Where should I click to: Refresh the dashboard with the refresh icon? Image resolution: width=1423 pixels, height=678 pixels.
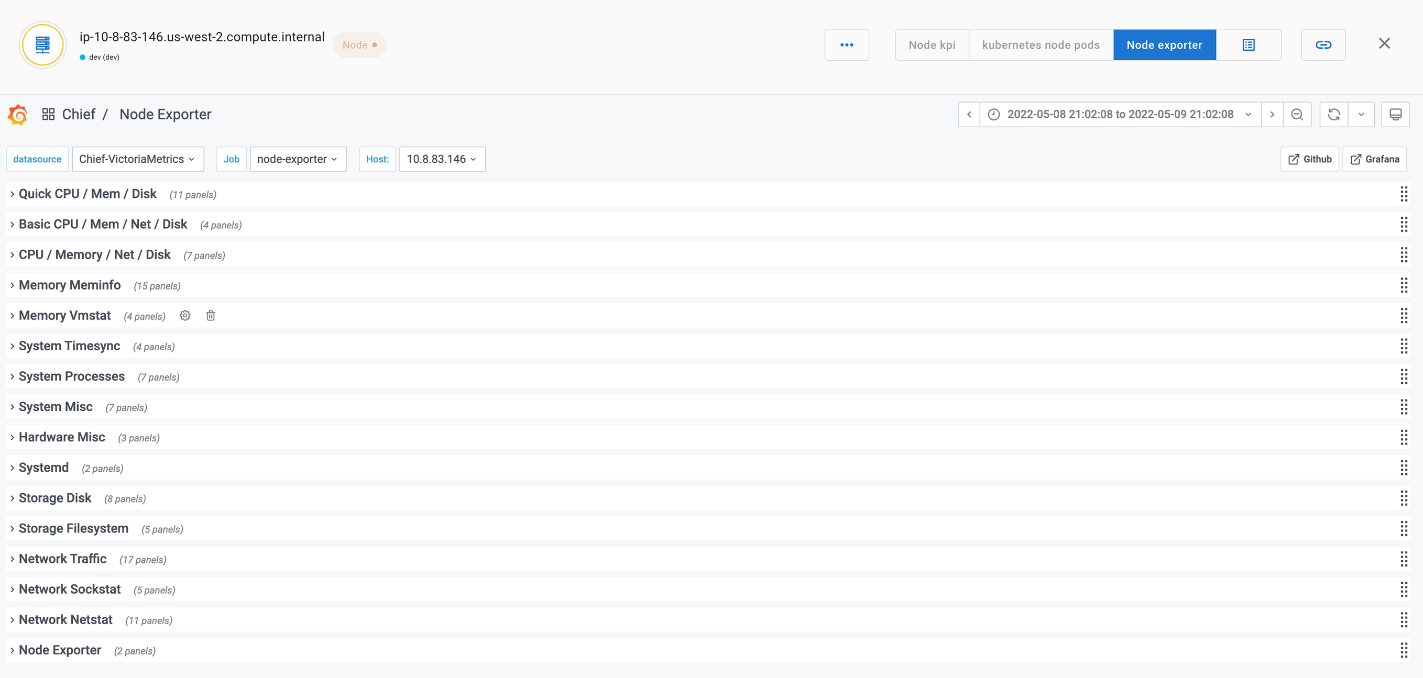point(1333,114)
